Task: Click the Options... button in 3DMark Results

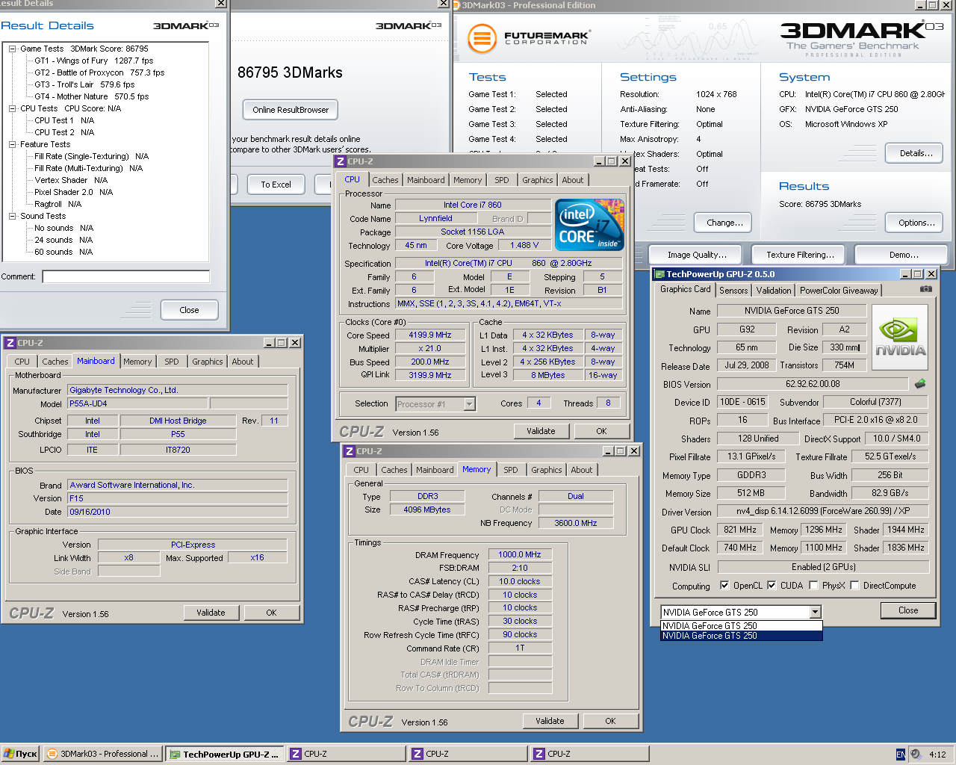Action: pos(916,223)
